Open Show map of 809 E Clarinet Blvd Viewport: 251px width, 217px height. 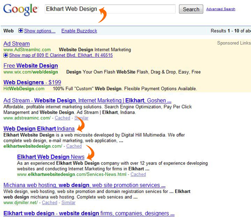coord(61,55)
